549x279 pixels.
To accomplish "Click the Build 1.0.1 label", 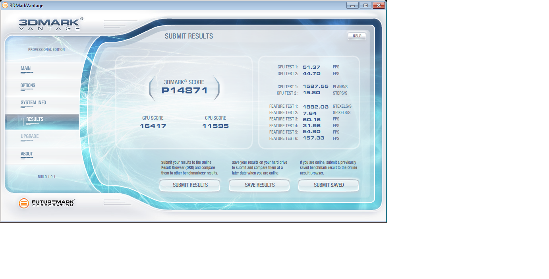I will 46,176.
